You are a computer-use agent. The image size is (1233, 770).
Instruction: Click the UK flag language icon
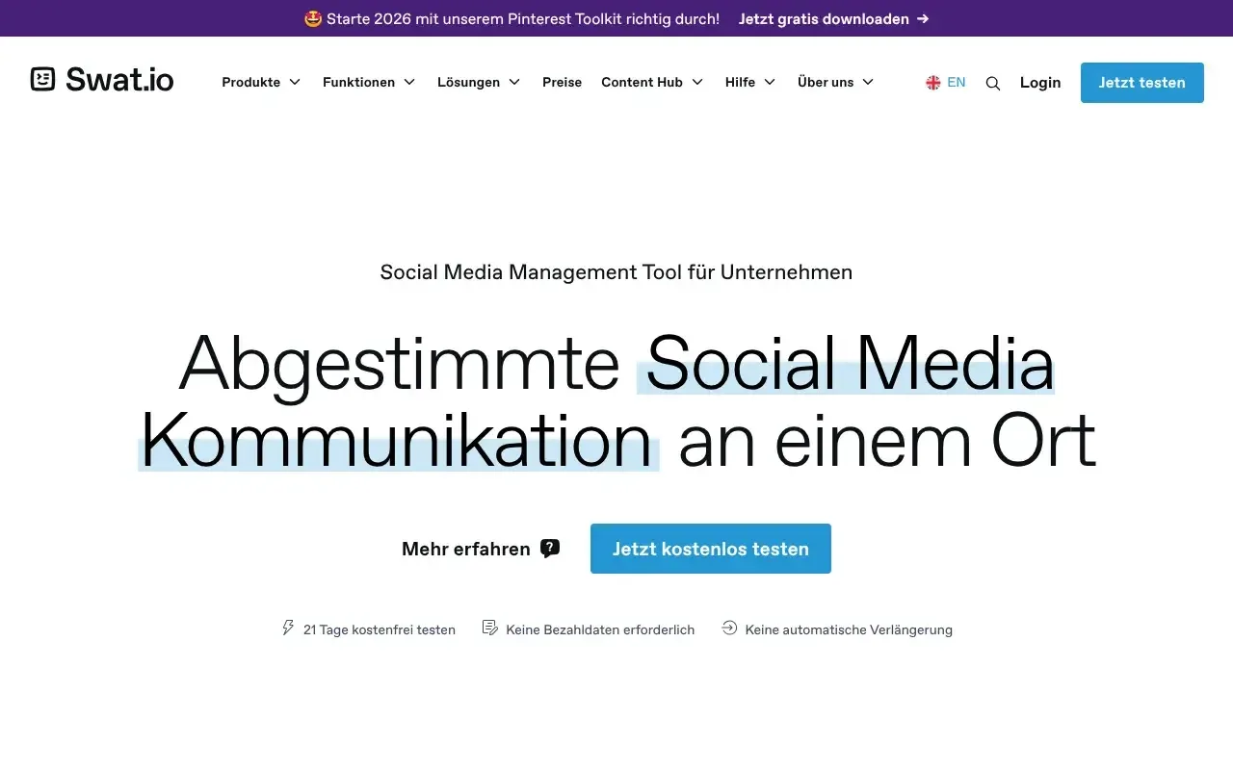pyautogui.click(x=932, y=83)
